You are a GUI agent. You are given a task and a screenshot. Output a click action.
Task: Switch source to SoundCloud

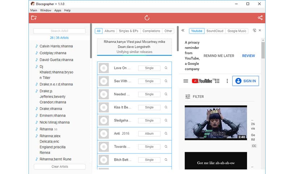click(x=215, y=31)
